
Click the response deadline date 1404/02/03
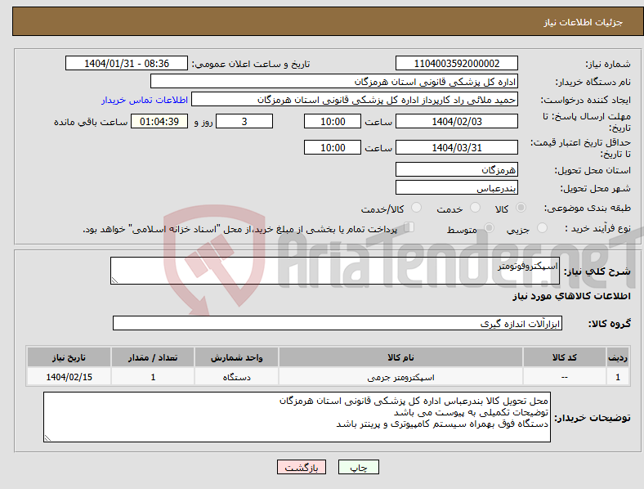(456, 122)
